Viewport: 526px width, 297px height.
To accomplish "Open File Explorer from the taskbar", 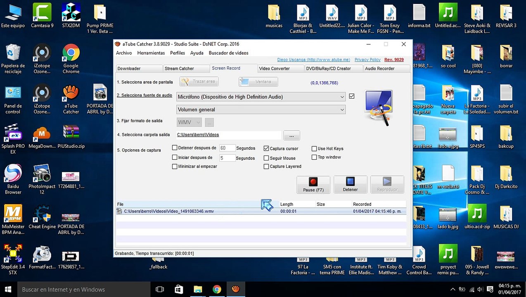I will tap(198, 289).
